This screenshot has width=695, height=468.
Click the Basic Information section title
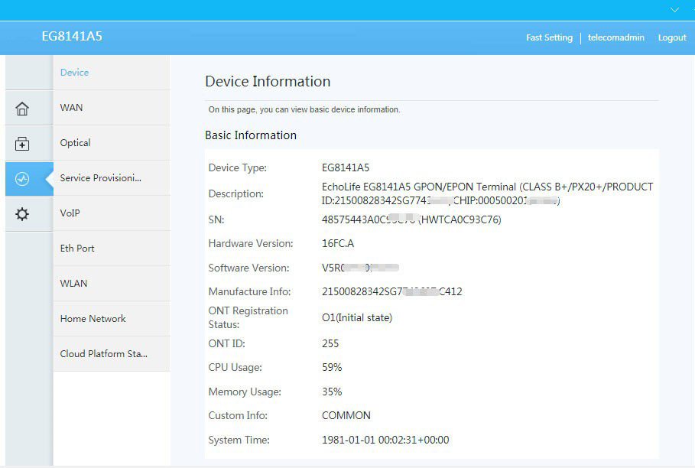pyautogui.click(x=251, y=135)
